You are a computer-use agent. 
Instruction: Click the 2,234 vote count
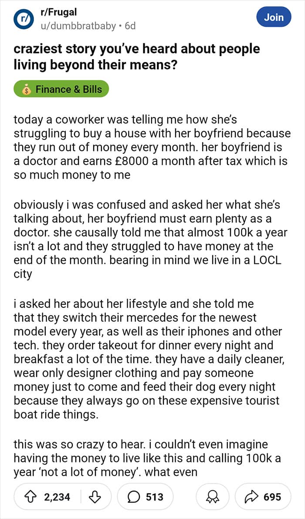57,497
